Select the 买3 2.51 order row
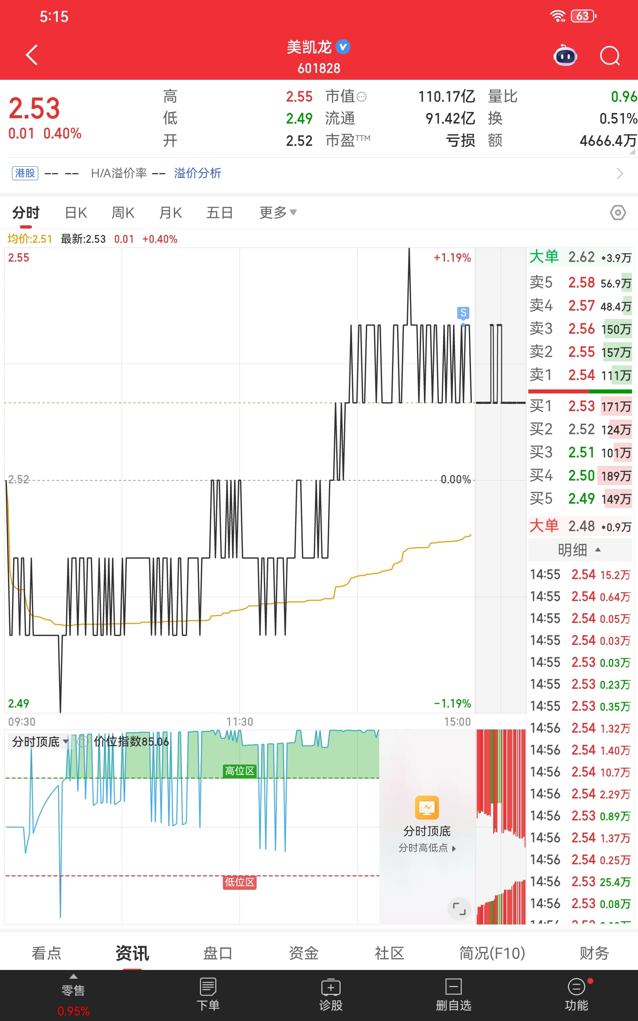 pyautogui.click(x=580, y=453)
